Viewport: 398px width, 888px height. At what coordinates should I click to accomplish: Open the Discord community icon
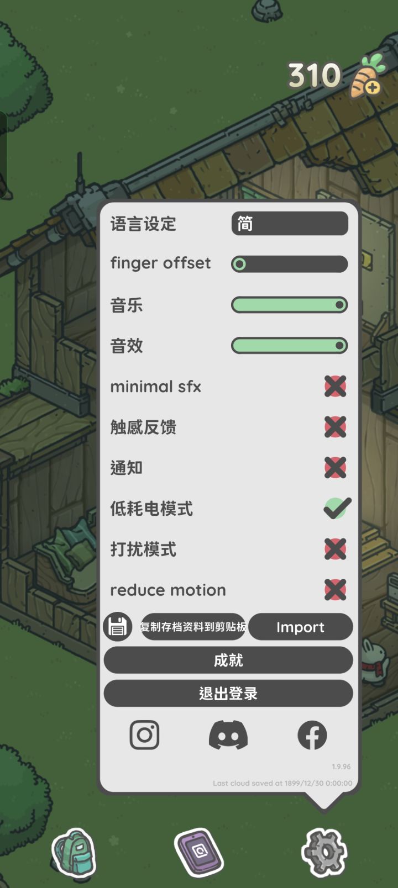click(228, 735)
